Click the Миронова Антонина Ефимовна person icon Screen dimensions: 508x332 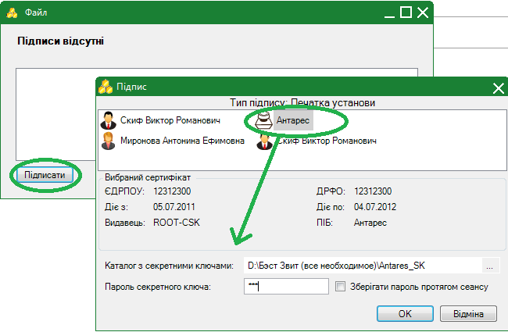[x=109, y=141]
